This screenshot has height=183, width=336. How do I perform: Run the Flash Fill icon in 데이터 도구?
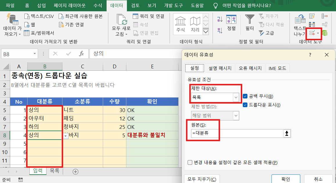coord(312,16)
